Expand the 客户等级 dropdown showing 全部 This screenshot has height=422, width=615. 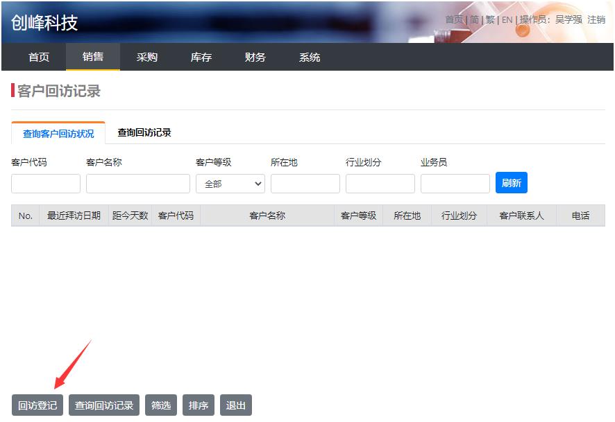click(x=230, y=184)
